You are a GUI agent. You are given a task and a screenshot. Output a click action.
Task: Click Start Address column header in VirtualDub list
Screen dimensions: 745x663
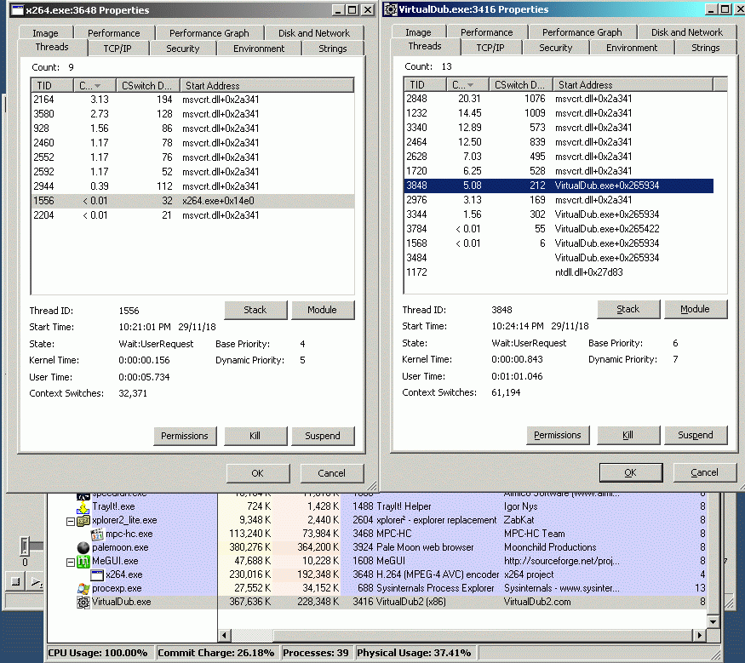pyautogui.click(x=633, y=84)
